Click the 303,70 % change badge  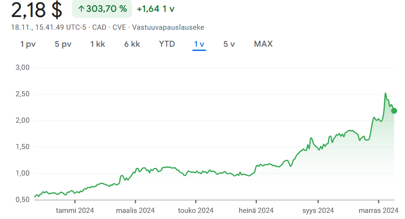tap(101, 9)
